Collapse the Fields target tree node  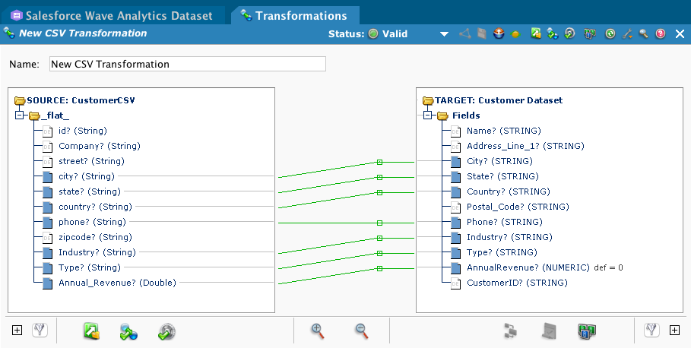click(x=427, y=115)
